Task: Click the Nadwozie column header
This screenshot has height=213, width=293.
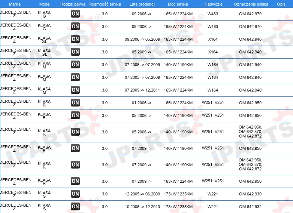Action: (x=214, y=4)
